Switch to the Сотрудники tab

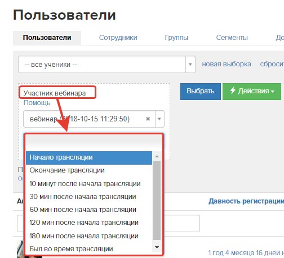[118, 38]
